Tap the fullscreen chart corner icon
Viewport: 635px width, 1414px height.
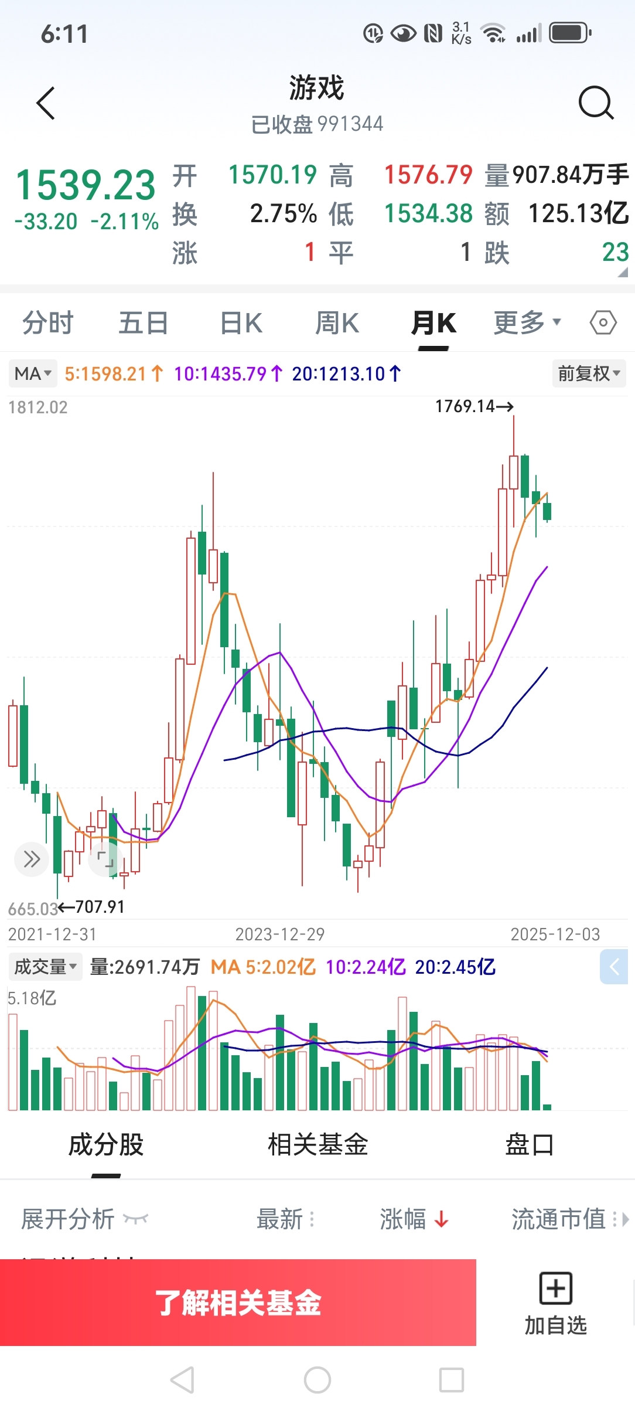tap(105, 859)
